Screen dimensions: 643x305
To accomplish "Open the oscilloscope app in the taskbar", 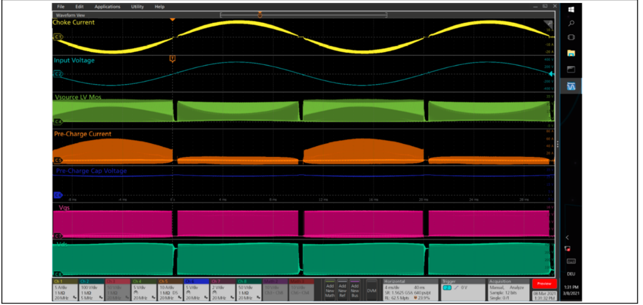I will (571, 87).
